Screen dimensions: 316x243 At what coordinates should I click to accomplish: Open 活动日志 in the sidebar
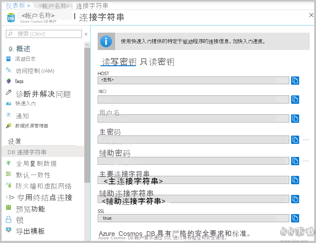point(25,59)
